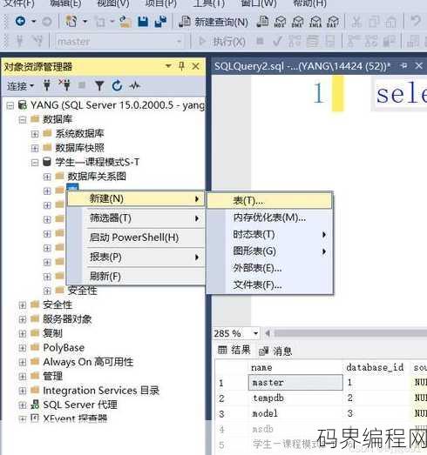Switch to the 结果 results tab
Image resolution: width=427 pixels, height=455 pixels.
point(234,351)
